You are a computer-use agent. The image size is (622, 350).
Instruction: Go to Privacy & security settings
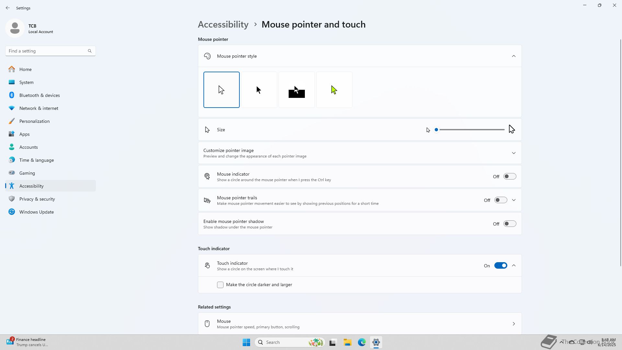pyautogui.click(x=37, y=199)
